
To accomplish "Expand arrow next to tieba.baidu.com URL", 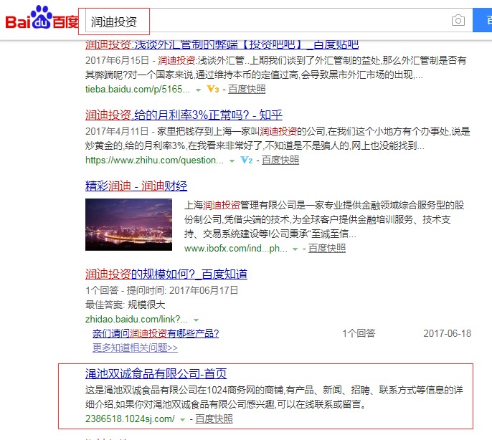I will coord(198,90).
